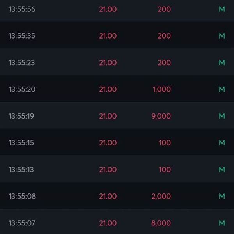Screen dimensions: 234x234
Task: Click the M marker on the 13:55:13 row
Action: click(222, 170)
